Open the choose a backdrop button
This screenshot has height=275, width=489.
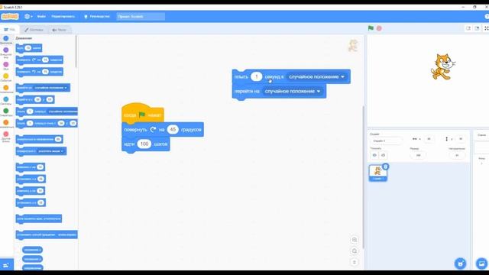[x=481, y=264]
